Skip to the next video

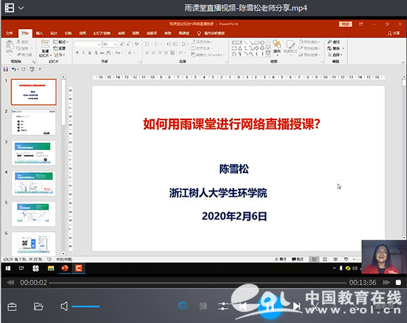pyautogui.click(x=296, y=307)
